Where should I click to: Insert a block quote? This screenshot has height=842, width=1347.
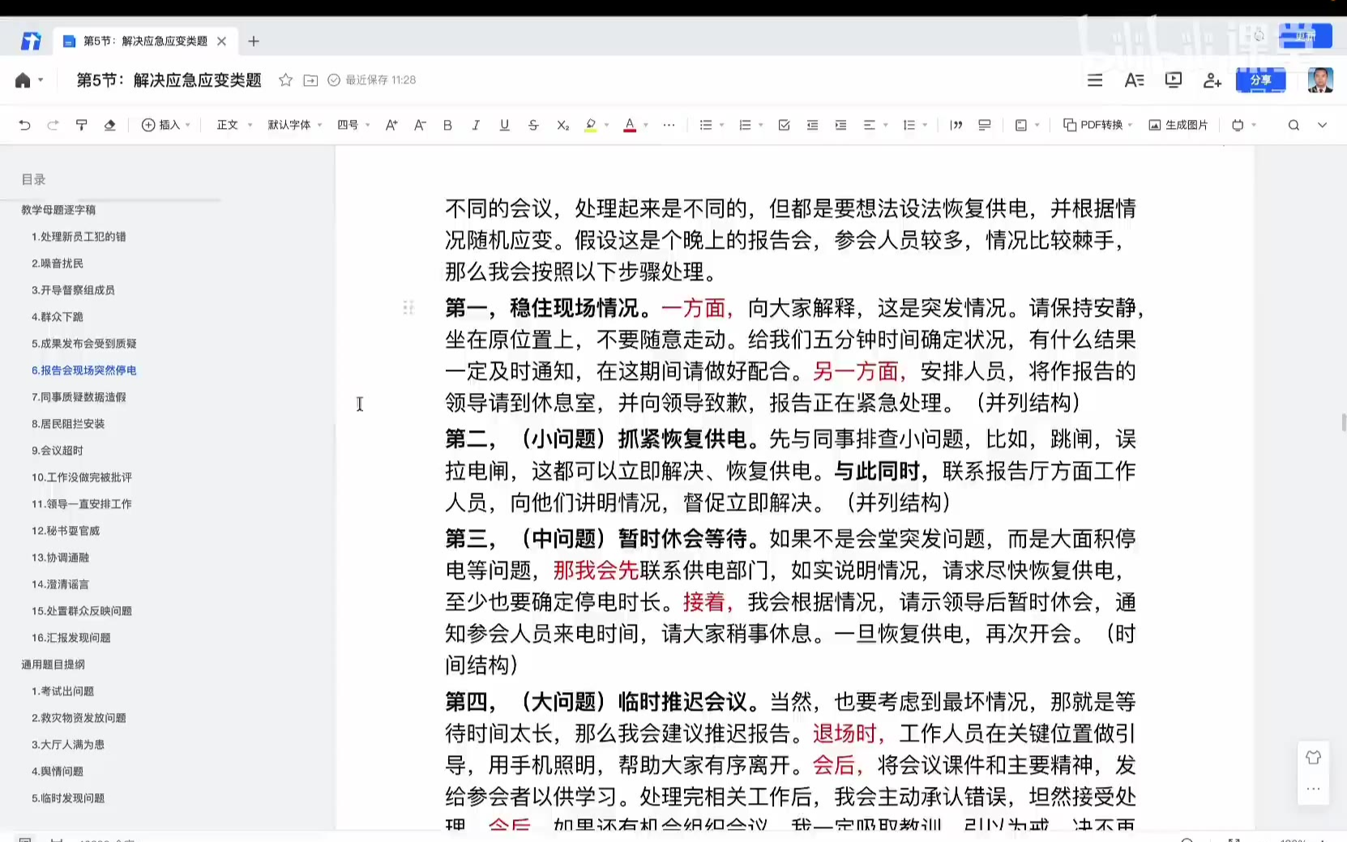click(x=956, y=125)
